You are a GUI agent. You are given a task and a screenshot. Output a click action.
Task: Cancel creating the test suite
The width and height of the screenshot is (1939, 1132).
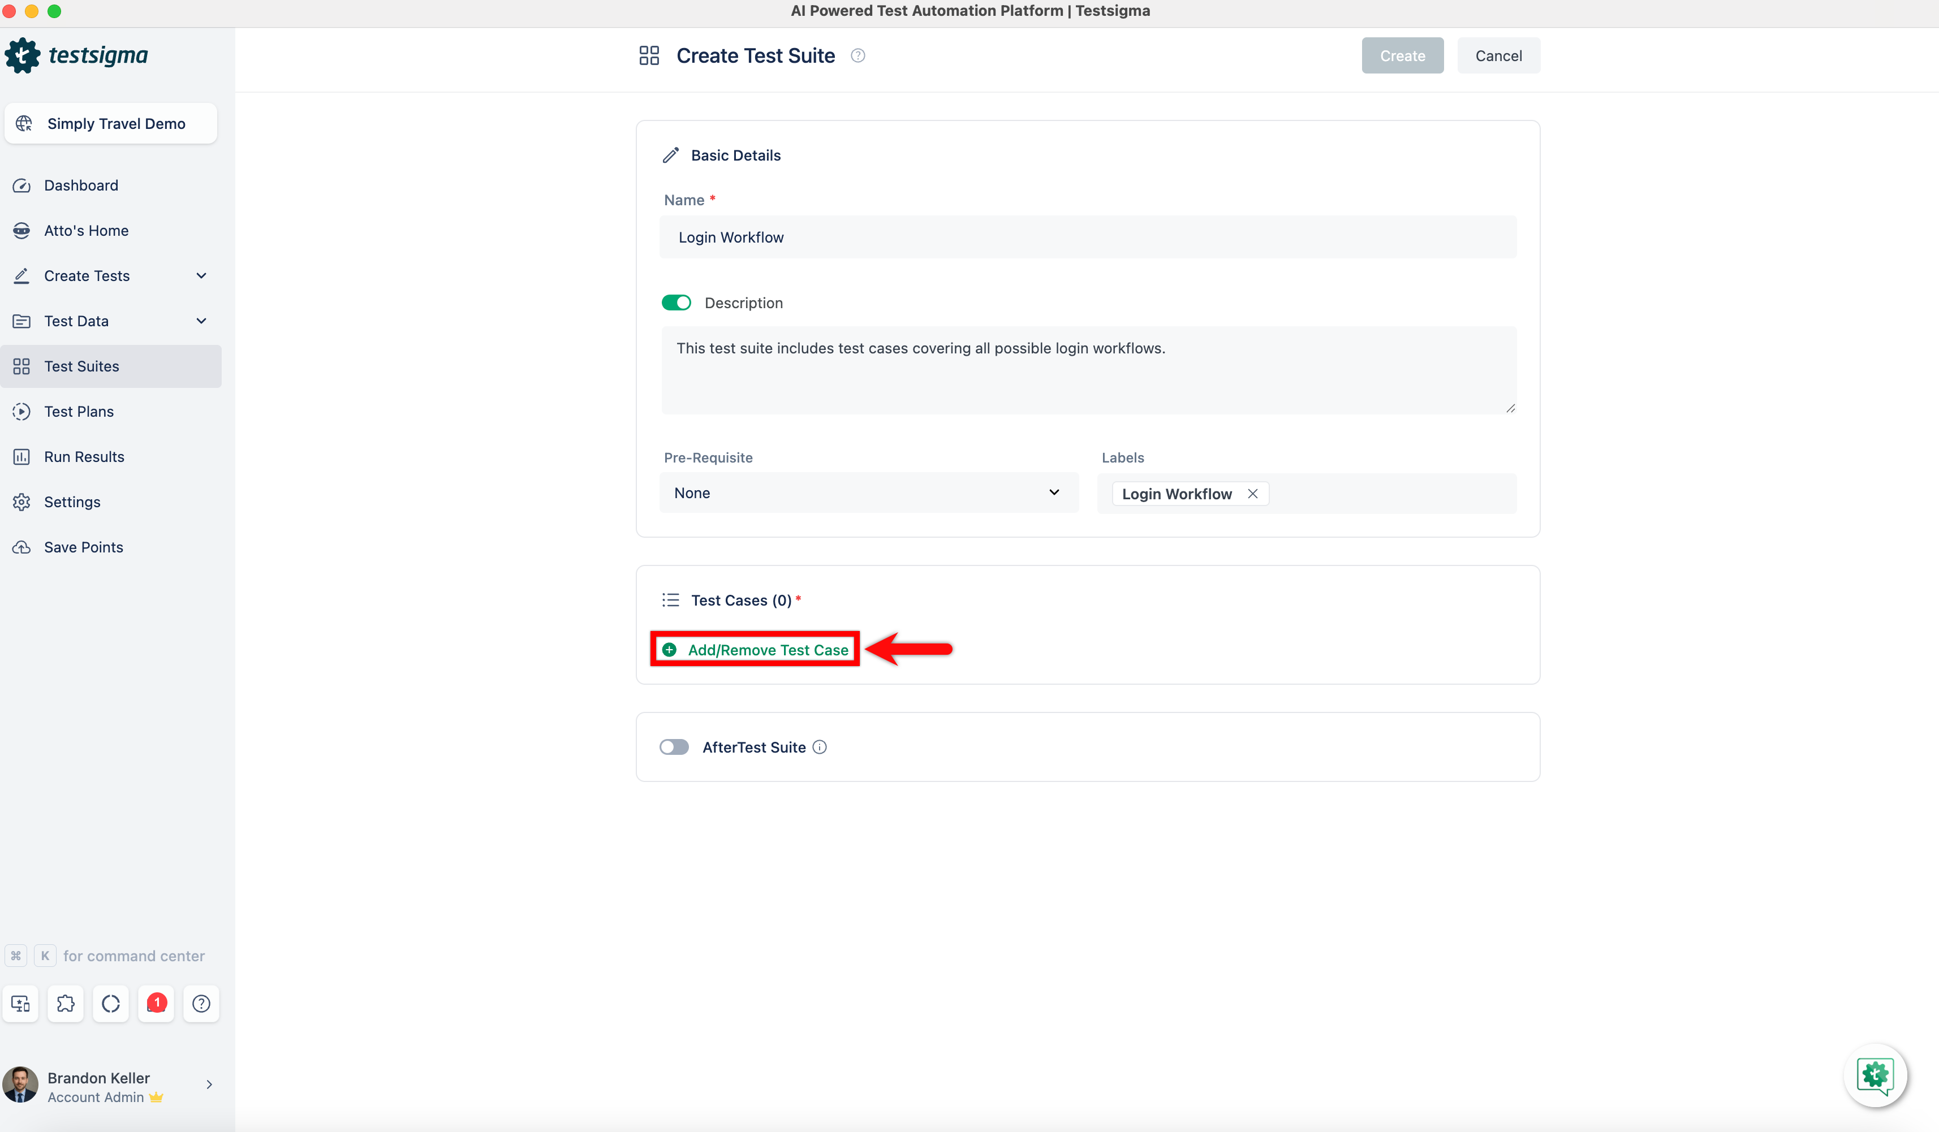point(1498,55)
